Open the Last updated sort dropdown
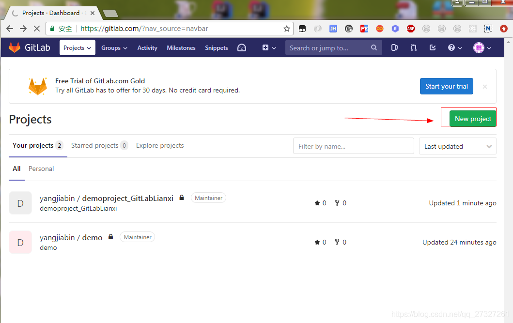Screen dimensions: 513x323 pyautogui.click(x=457, y=146)
